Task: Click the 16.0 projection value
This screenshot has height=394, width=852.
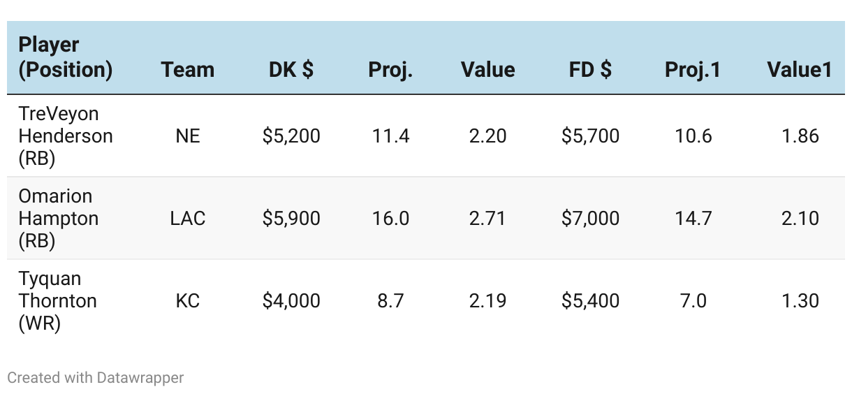Action: pos(390,218)
